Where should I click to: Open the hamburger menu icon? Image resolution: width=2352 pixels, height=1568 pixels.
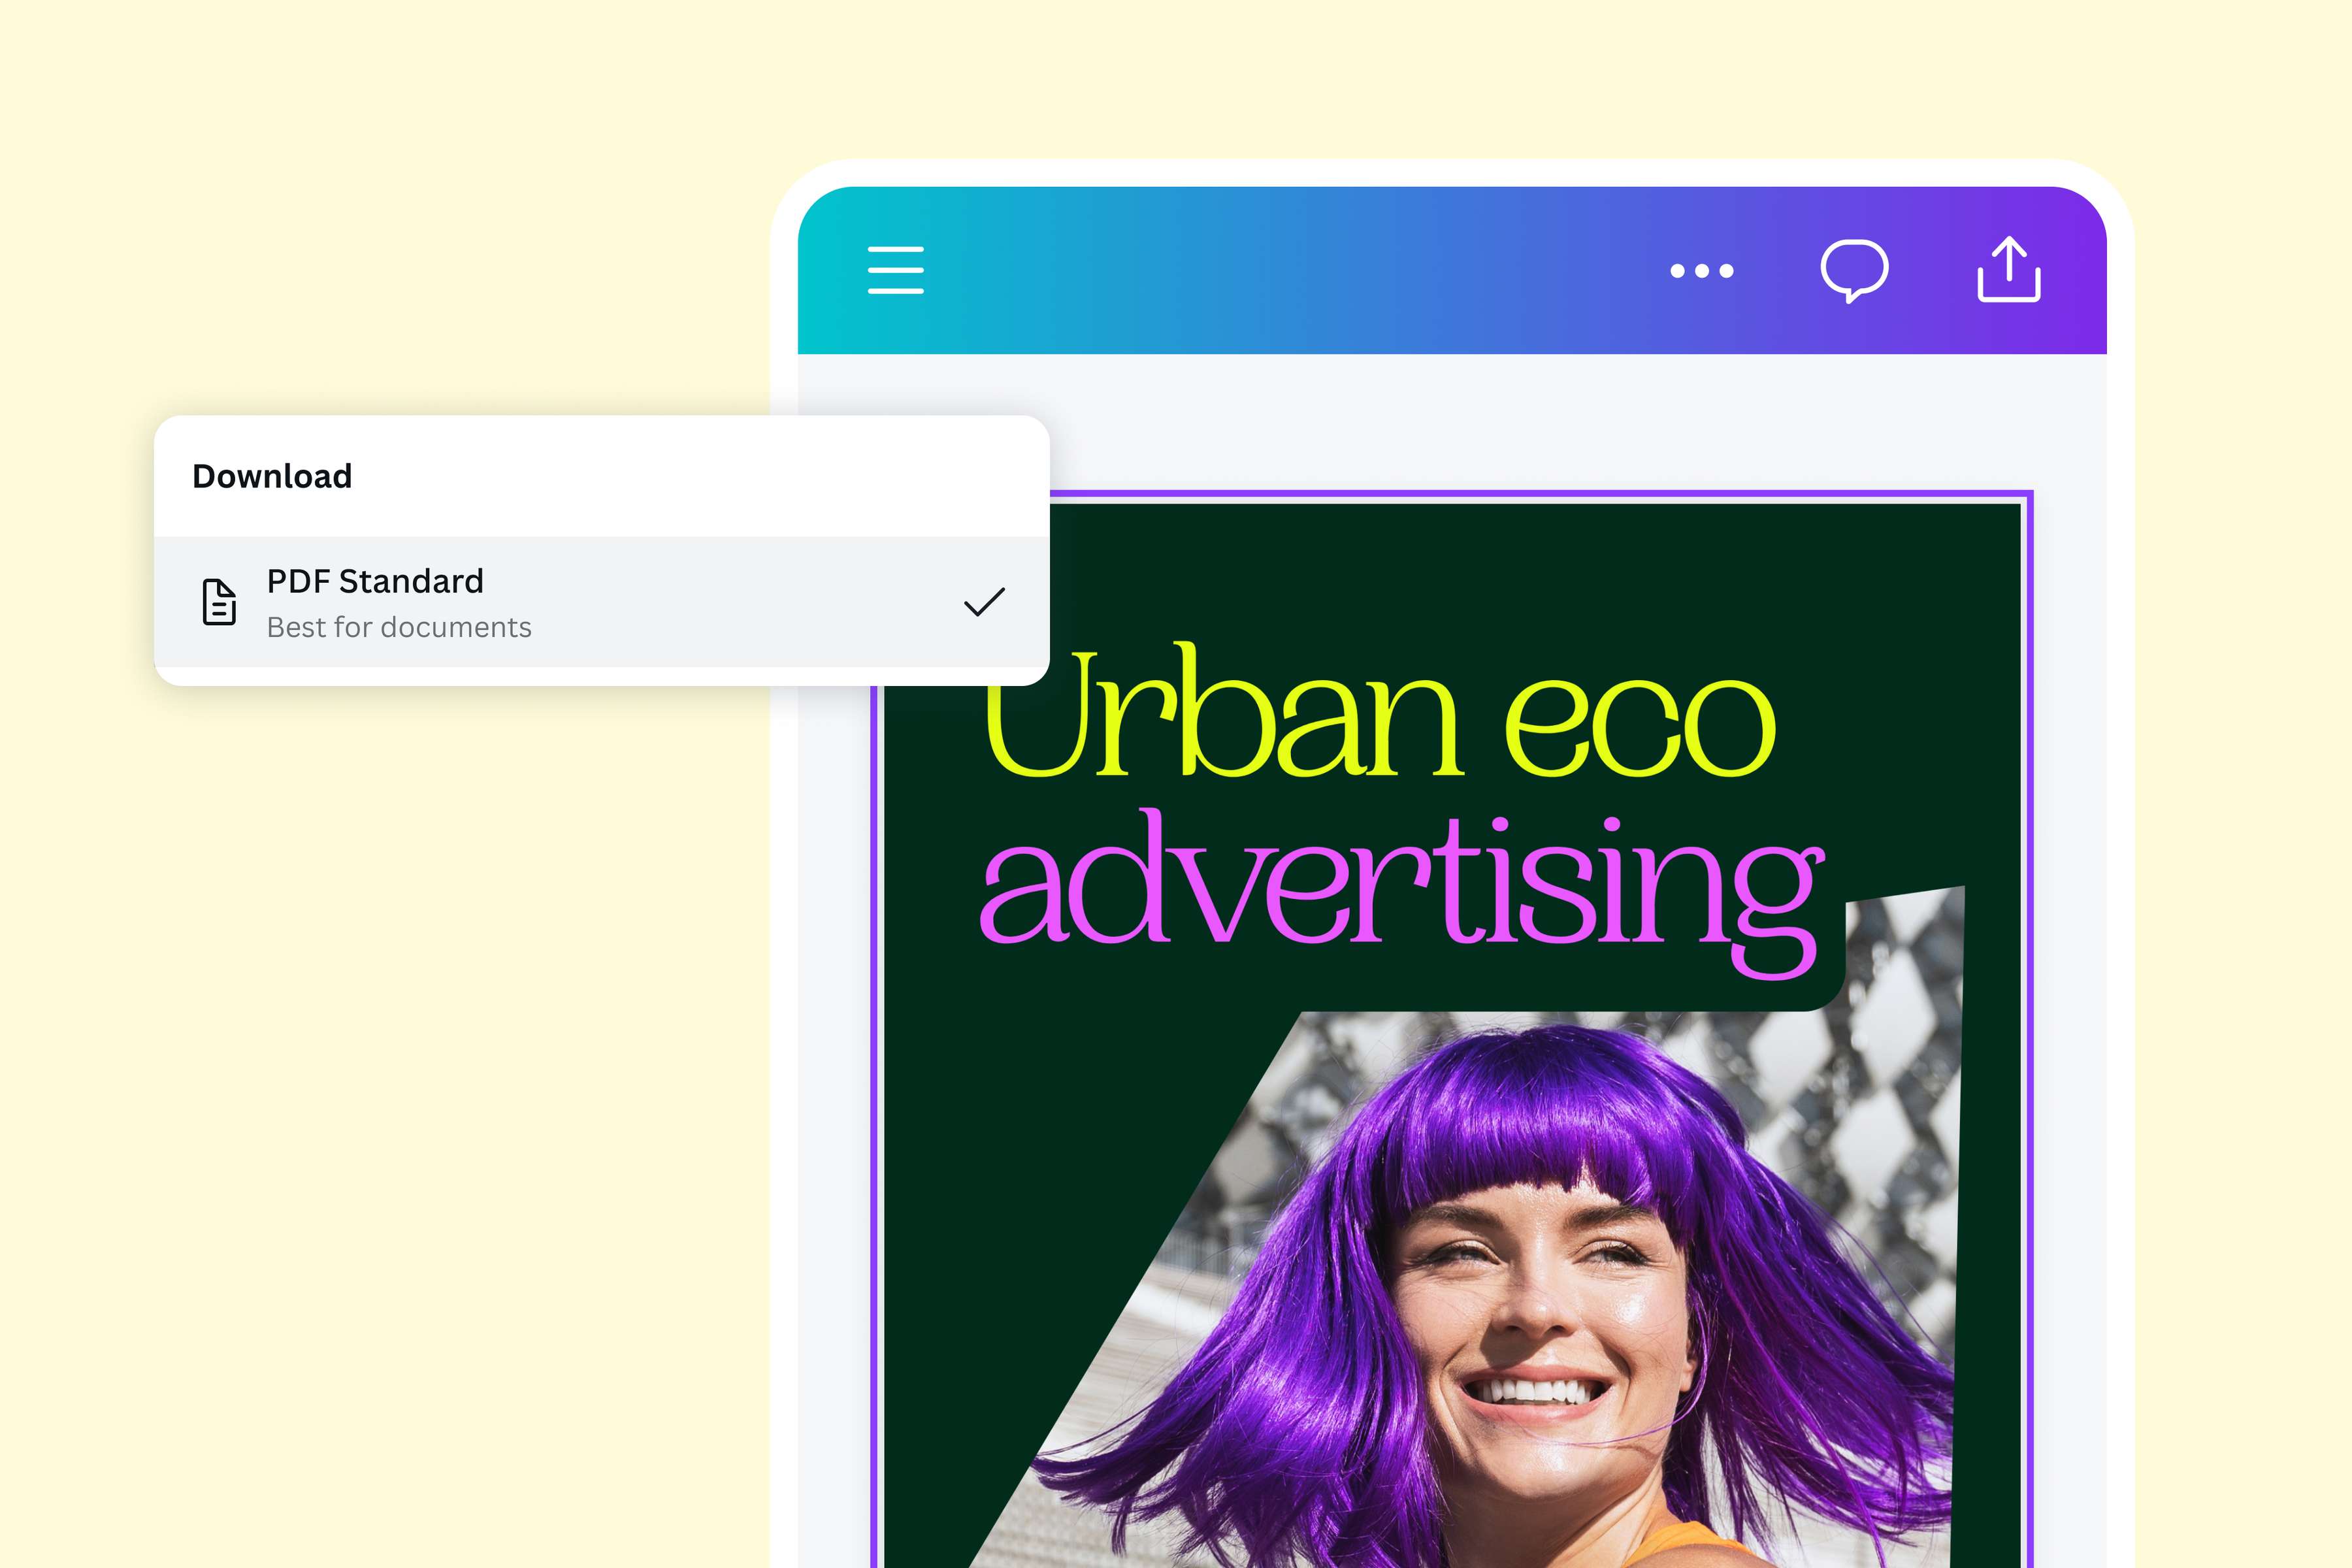point(895,270)
